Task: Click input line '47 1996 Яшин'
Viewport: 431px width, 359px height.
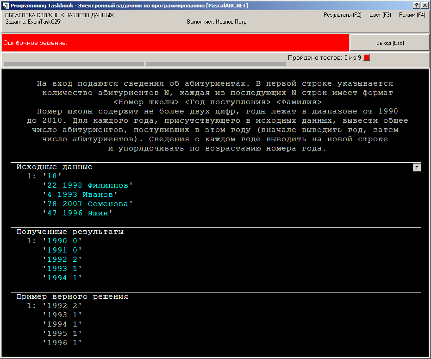Action: tap(77, 213)
